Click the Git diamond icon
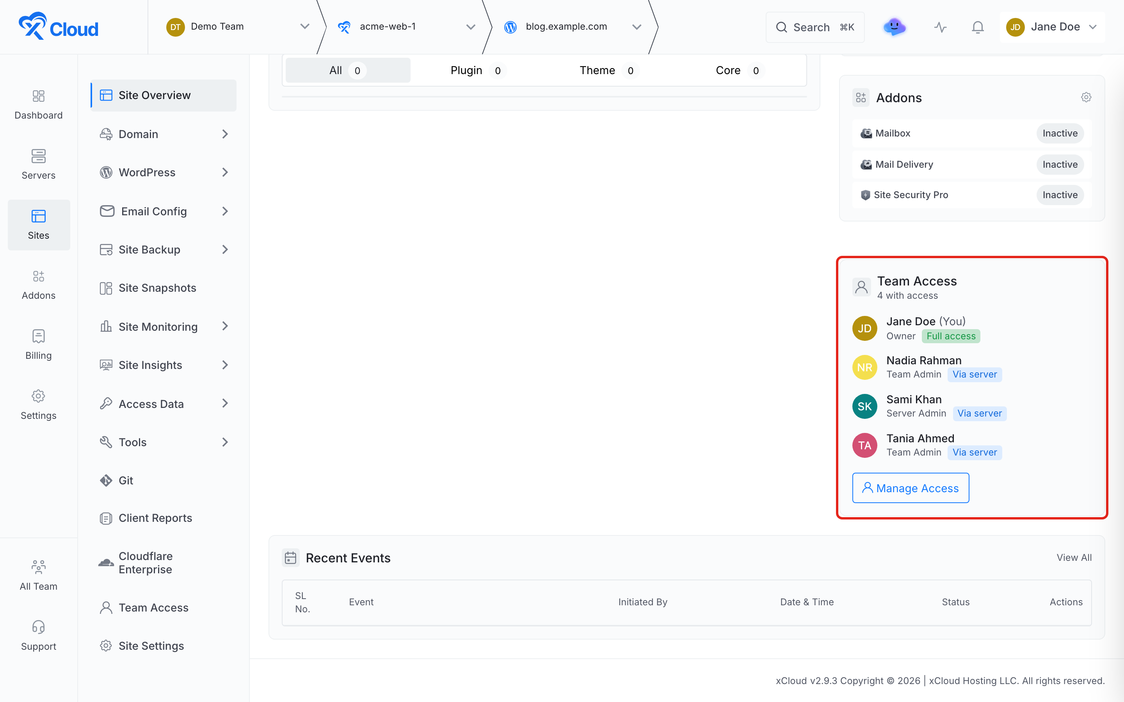 (106, 480)
